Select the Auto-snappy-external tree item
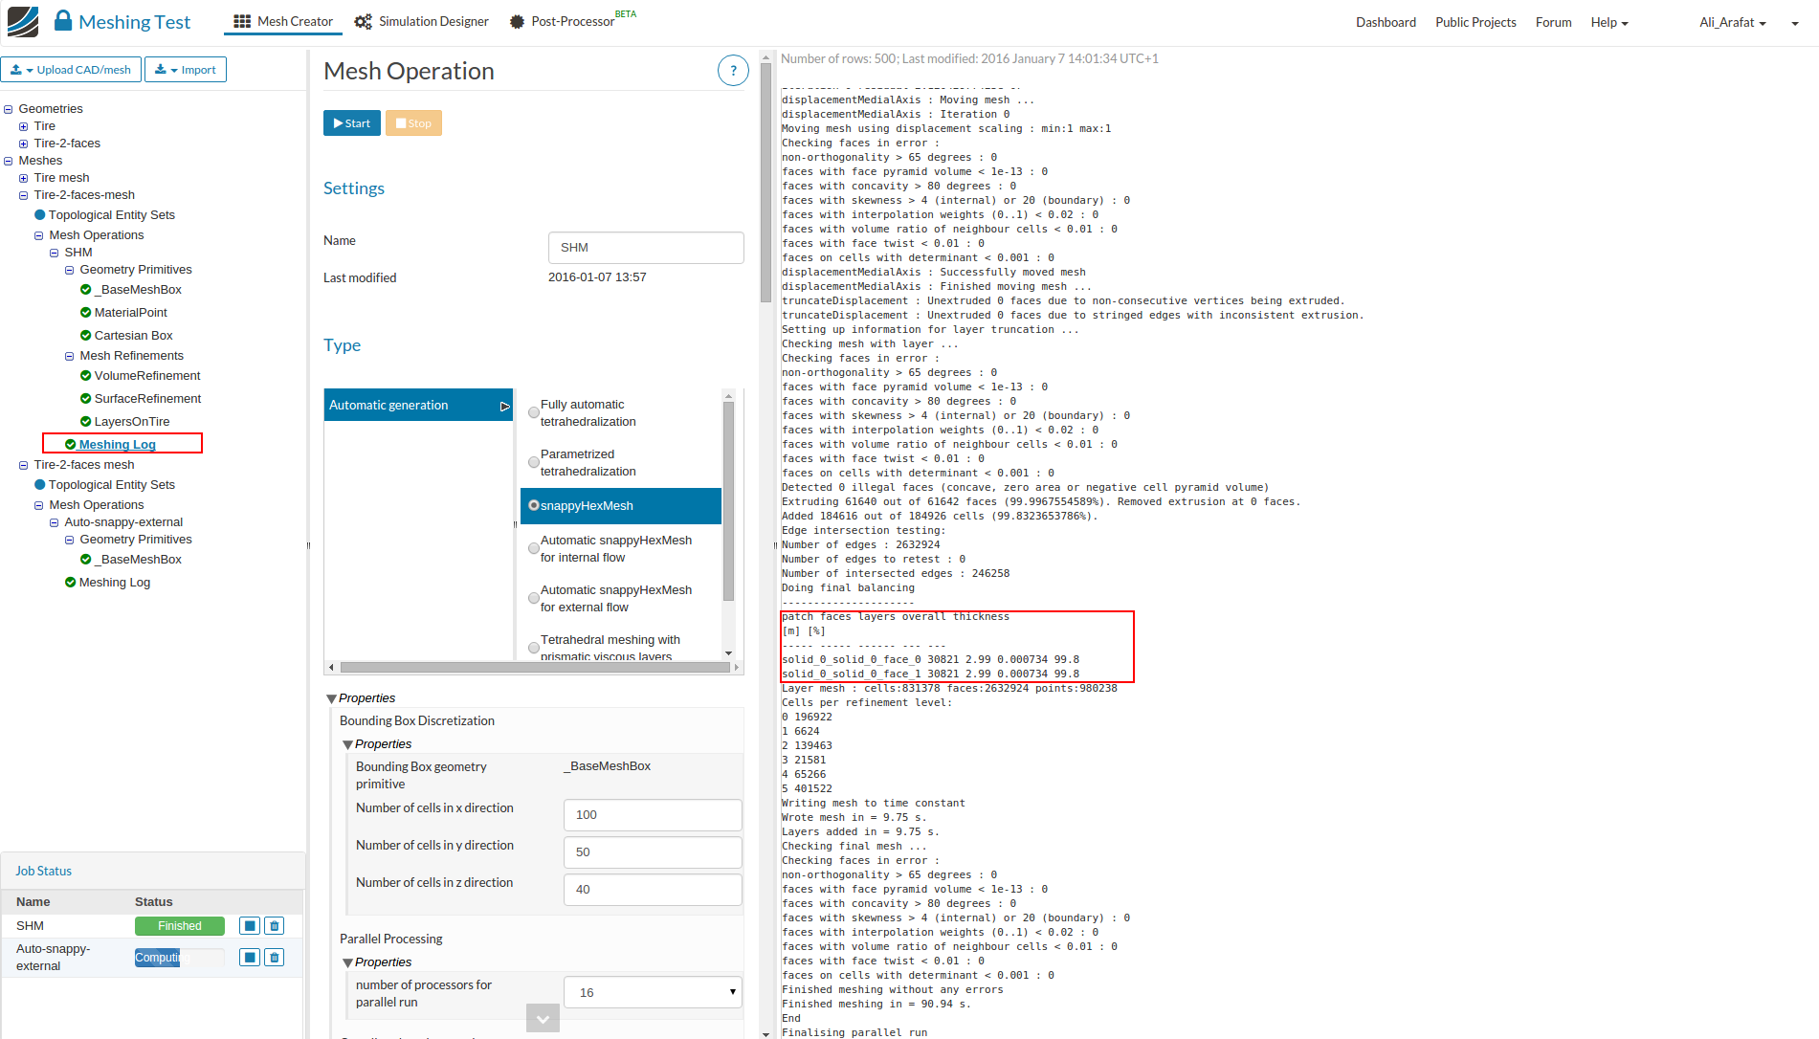This screenshot has width=1819, height=1039. point(123,522)
